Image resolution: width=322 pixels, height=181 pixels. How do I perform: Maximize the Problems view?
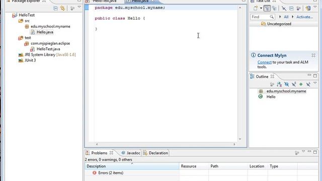click(315, 152)
